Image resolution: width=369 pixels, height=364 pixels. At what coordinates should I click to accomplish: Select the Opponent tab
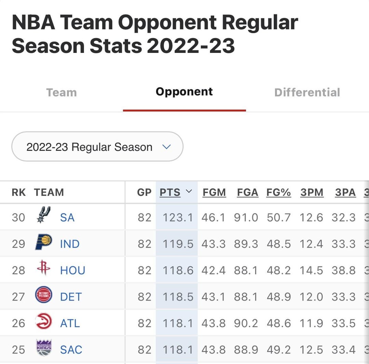[184, 92]
